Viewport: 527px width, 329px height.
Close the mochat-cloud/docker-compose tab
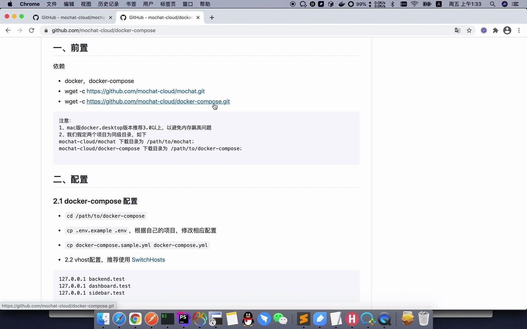(x=198, y=18)
